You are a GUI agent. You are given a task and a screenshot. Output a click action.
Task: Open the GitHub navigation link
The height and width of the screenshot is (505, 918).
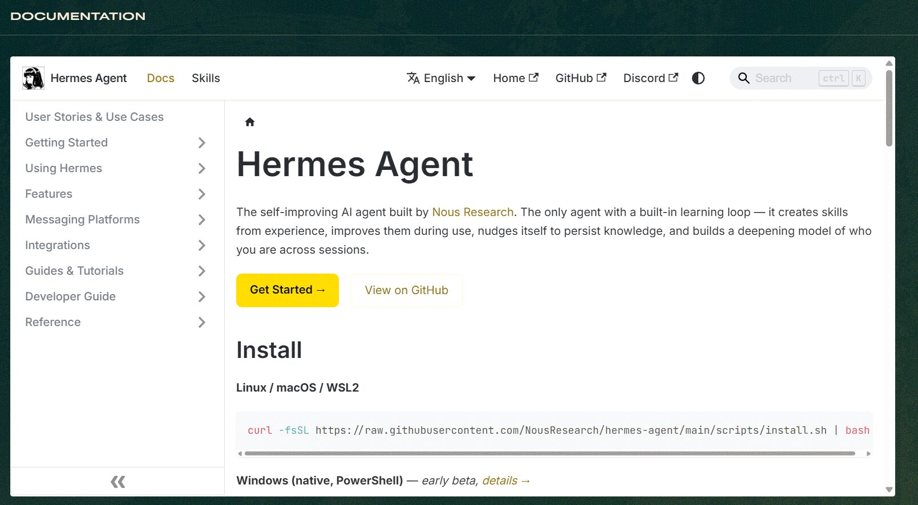coord(581,78)
